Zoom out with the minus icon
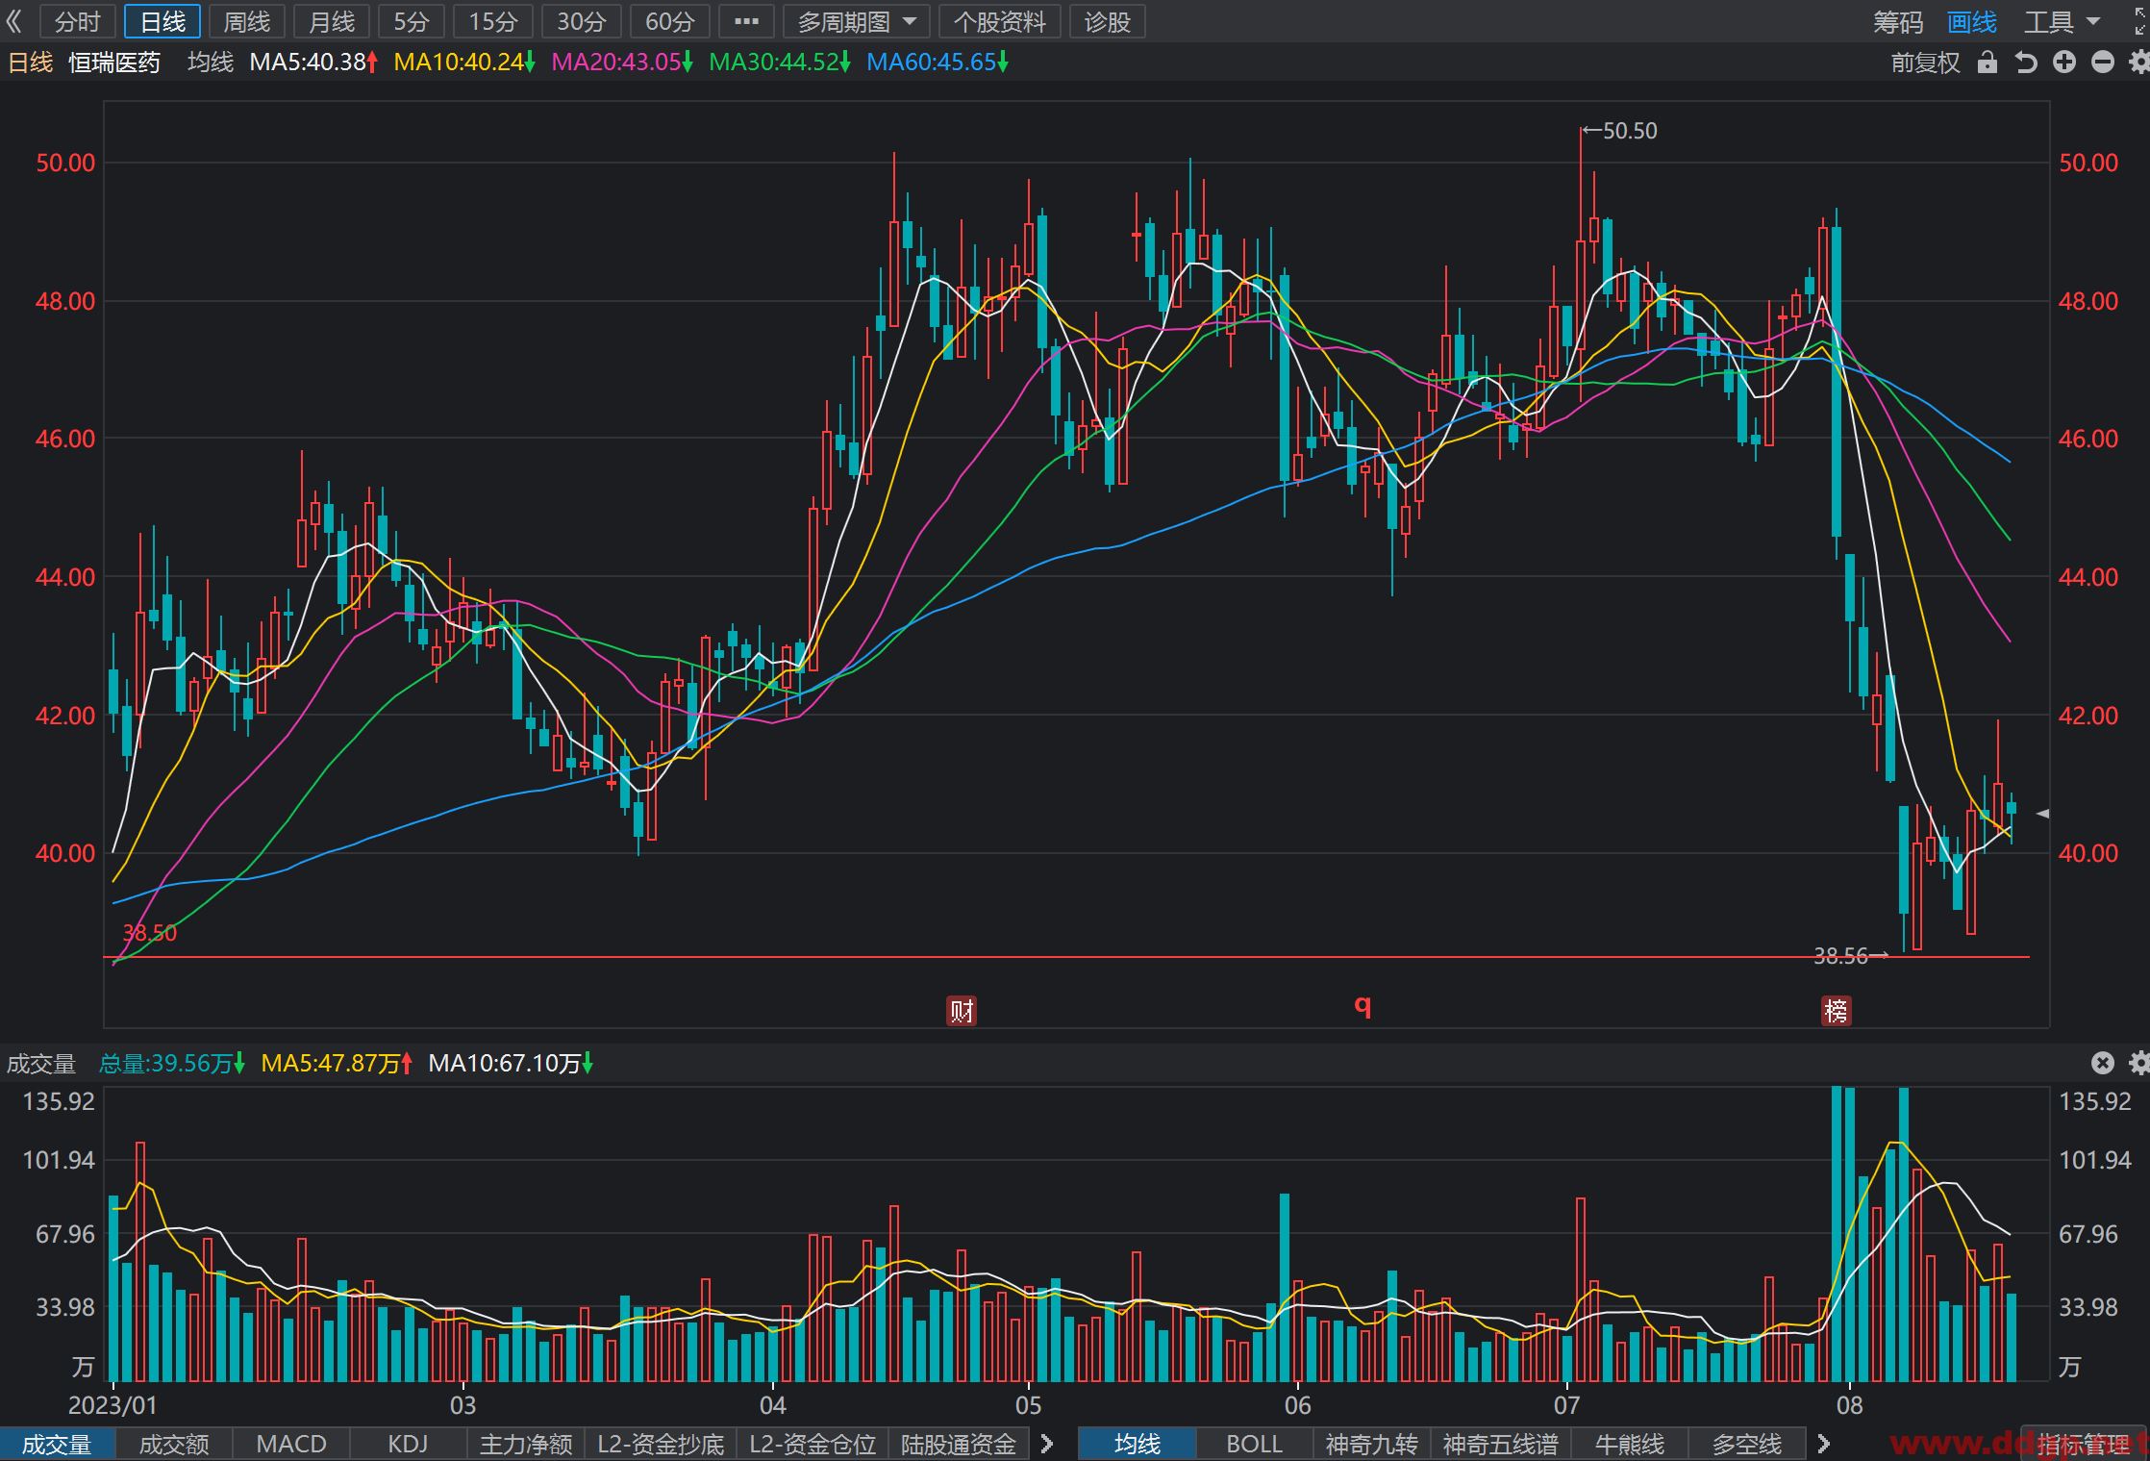 click(x=2103, y=63)
